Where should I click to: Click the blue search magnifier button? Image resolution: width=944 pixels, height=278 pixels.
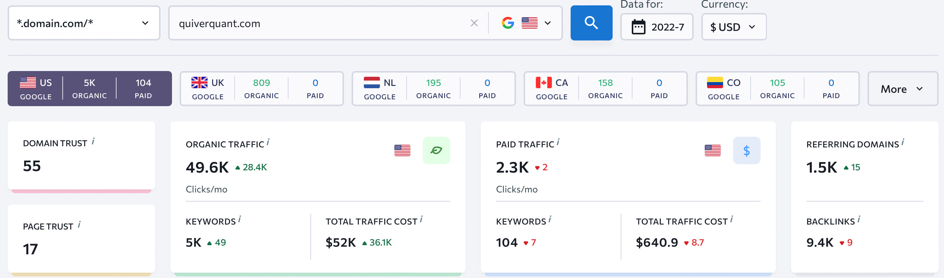click(x=591, y=23)
